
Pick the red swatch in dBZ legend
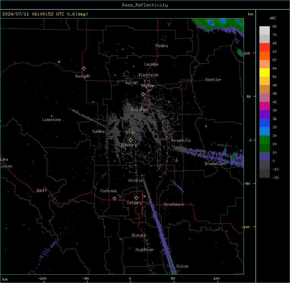[x=264, y=47]
